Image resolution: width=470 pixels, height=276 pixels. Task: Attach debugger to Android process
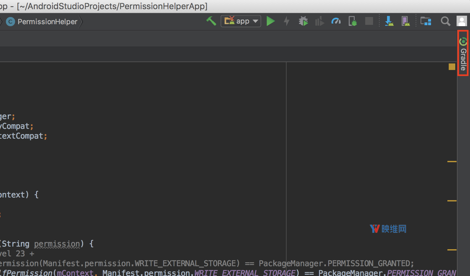click(353, 21)
